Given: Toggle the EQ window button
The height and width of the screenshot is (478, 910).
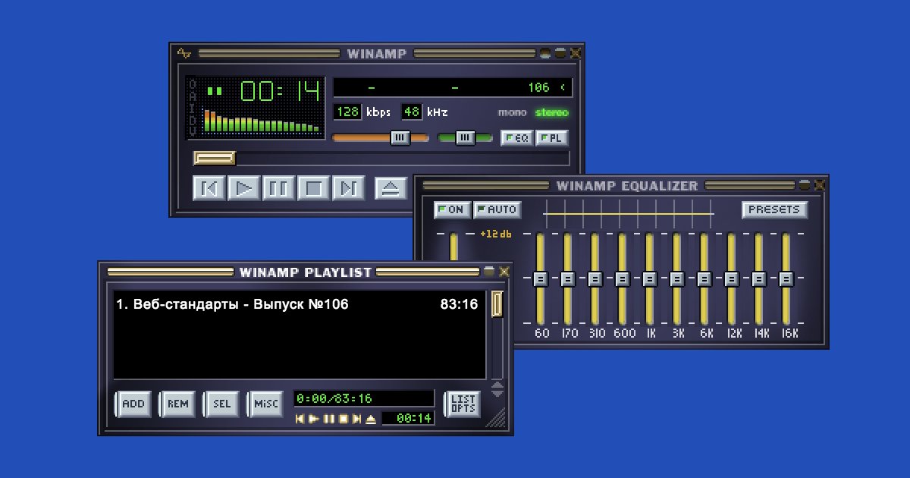Looking at the screenshot, I should click(516, 138).
